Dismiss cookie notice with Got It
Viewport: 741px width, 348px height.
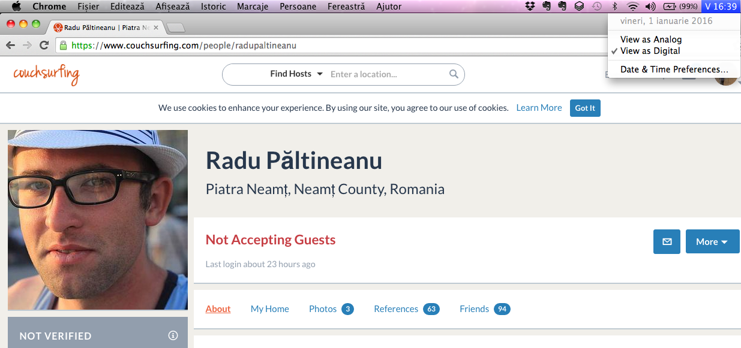585,108
